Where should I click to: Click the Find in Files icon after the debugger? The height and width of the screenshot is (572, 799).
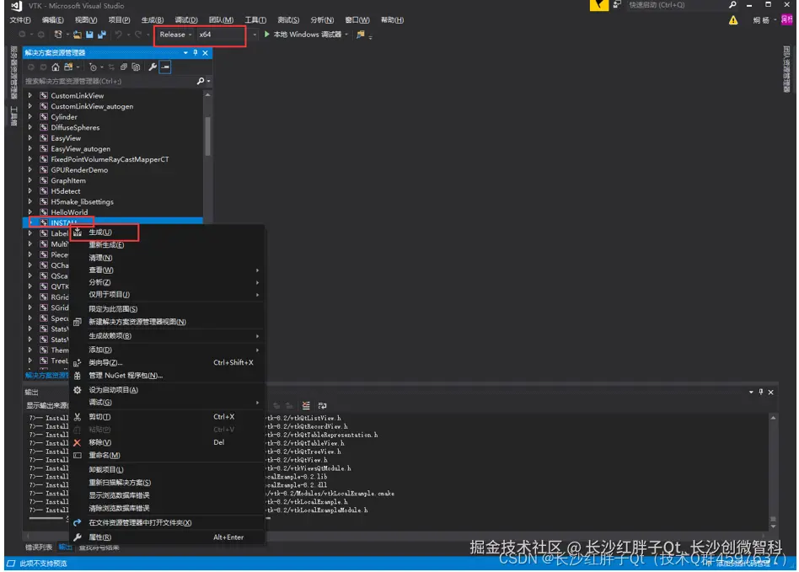[360, 35]
